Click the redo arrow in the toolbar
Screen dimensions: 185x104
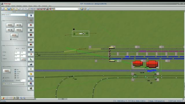tap(34, 9)
